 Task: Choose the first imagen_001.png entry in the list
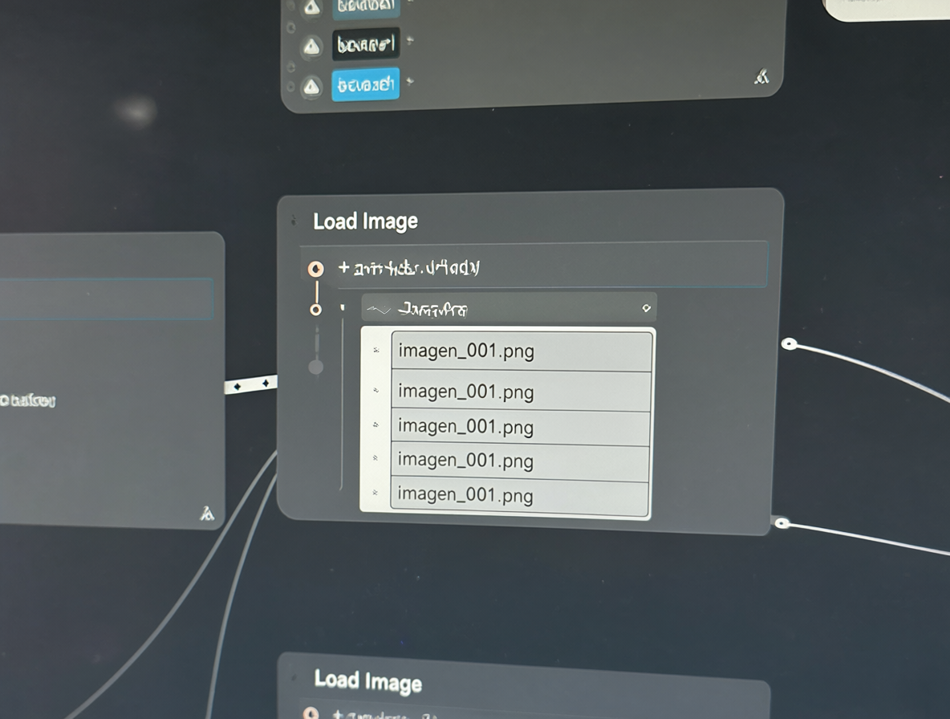click(522, 351)
